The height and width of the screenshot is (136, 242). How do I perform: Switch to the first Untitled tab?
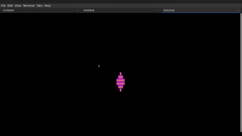point(40,10)
